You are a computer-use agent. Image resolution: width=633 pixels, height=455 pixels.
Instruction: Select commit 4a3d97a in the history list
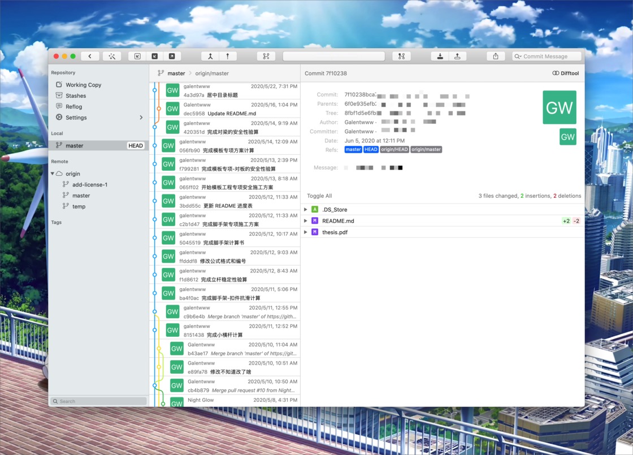225,91
